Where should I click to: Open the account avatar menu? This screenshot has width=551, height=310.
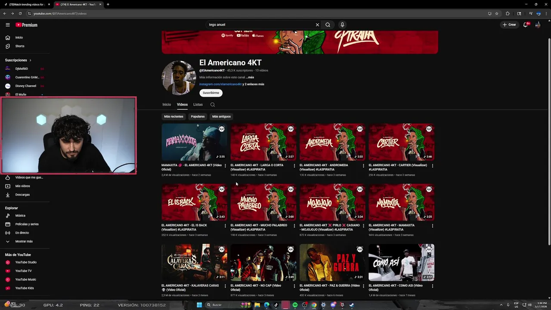point(538,25)
